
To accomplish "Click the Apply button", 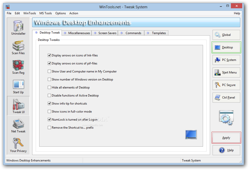I will [x=226, y=138].
